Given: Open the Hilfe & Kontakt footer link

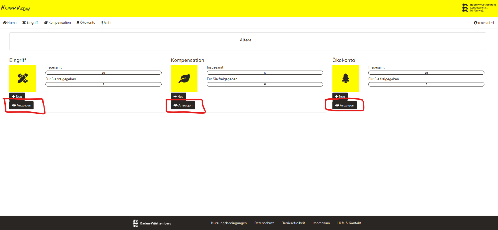Looking at the screenshot, I should pos(349,223).
